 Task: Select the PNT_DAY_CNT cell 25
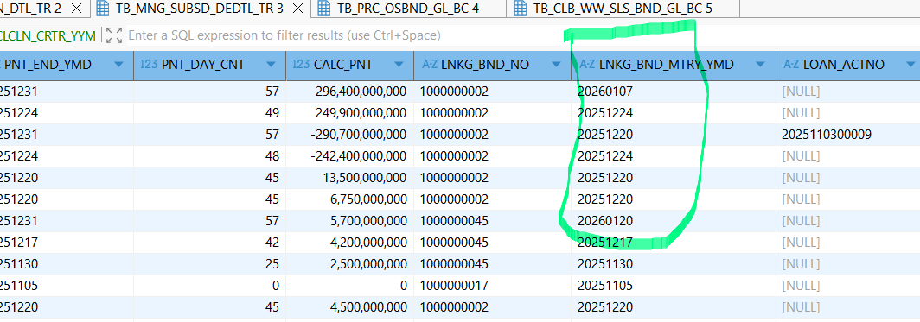click(210, 264)
